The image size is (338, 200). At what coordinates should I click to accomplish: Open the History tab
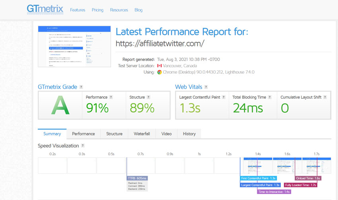(189, 134)
